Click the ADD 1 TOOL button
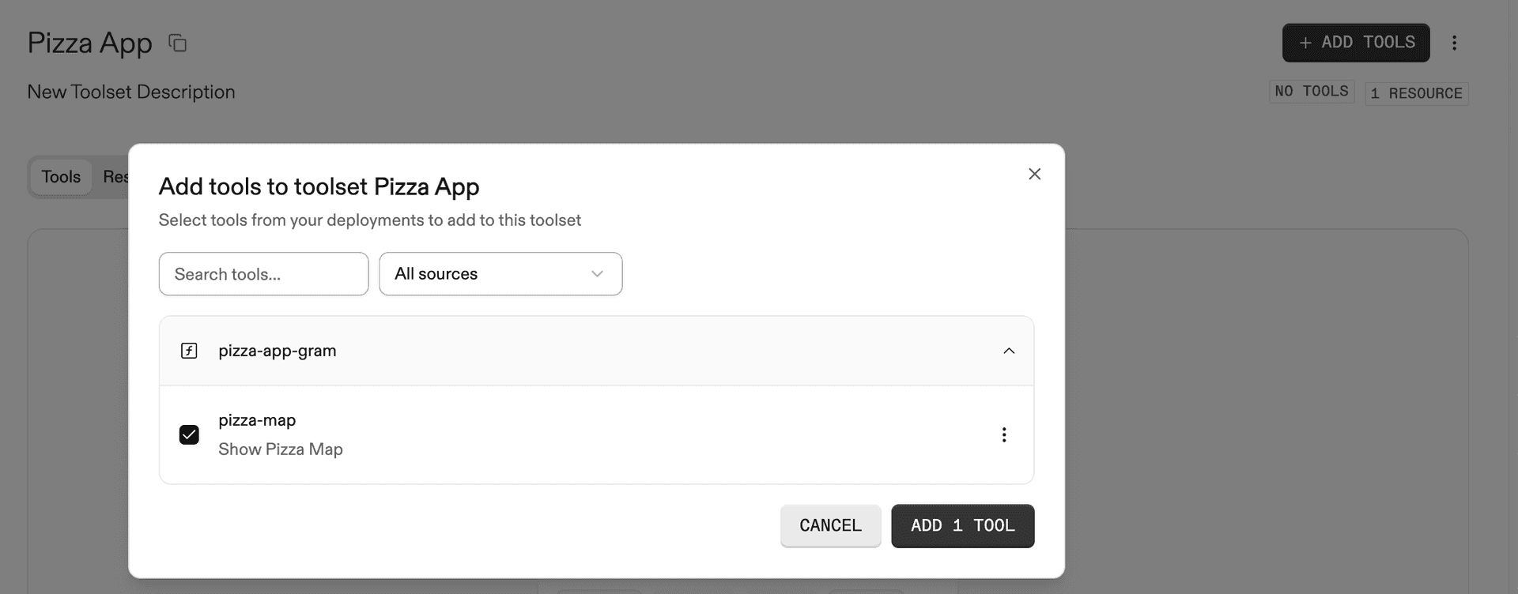The image size is (1518, 594). 962,525
